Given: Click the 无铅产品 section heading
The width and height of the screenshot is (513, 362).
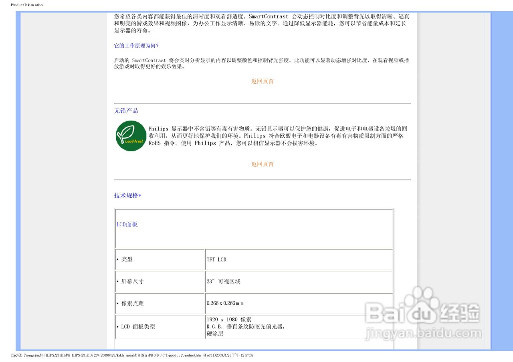Looking at the screenshot, I should click(126, 111).
